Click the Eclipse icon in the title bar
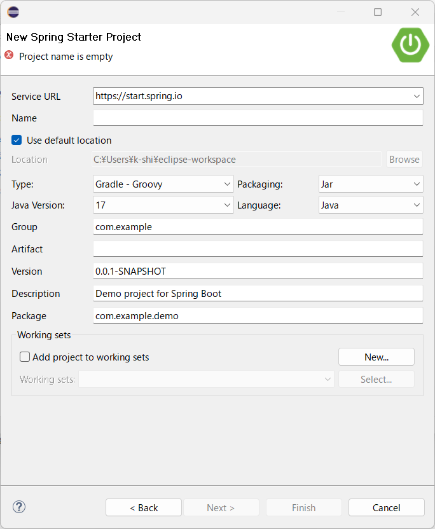 13,11
